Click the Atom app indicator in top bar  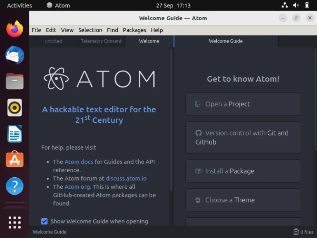click(58, 5)
